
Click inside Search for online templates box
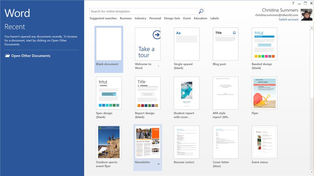pos(147,11)
